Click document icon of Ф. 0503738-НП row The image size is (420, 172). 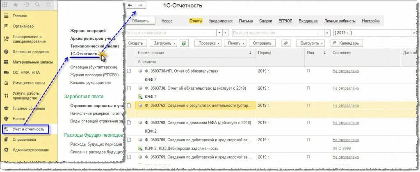(x=129, y=71)
